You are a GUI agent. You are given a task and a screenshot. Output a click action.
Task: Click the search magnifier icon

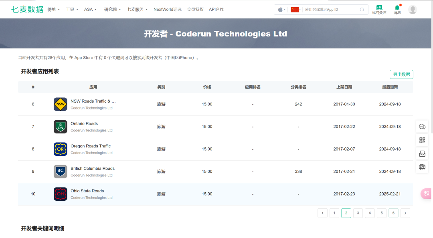(x=362, y=10)
